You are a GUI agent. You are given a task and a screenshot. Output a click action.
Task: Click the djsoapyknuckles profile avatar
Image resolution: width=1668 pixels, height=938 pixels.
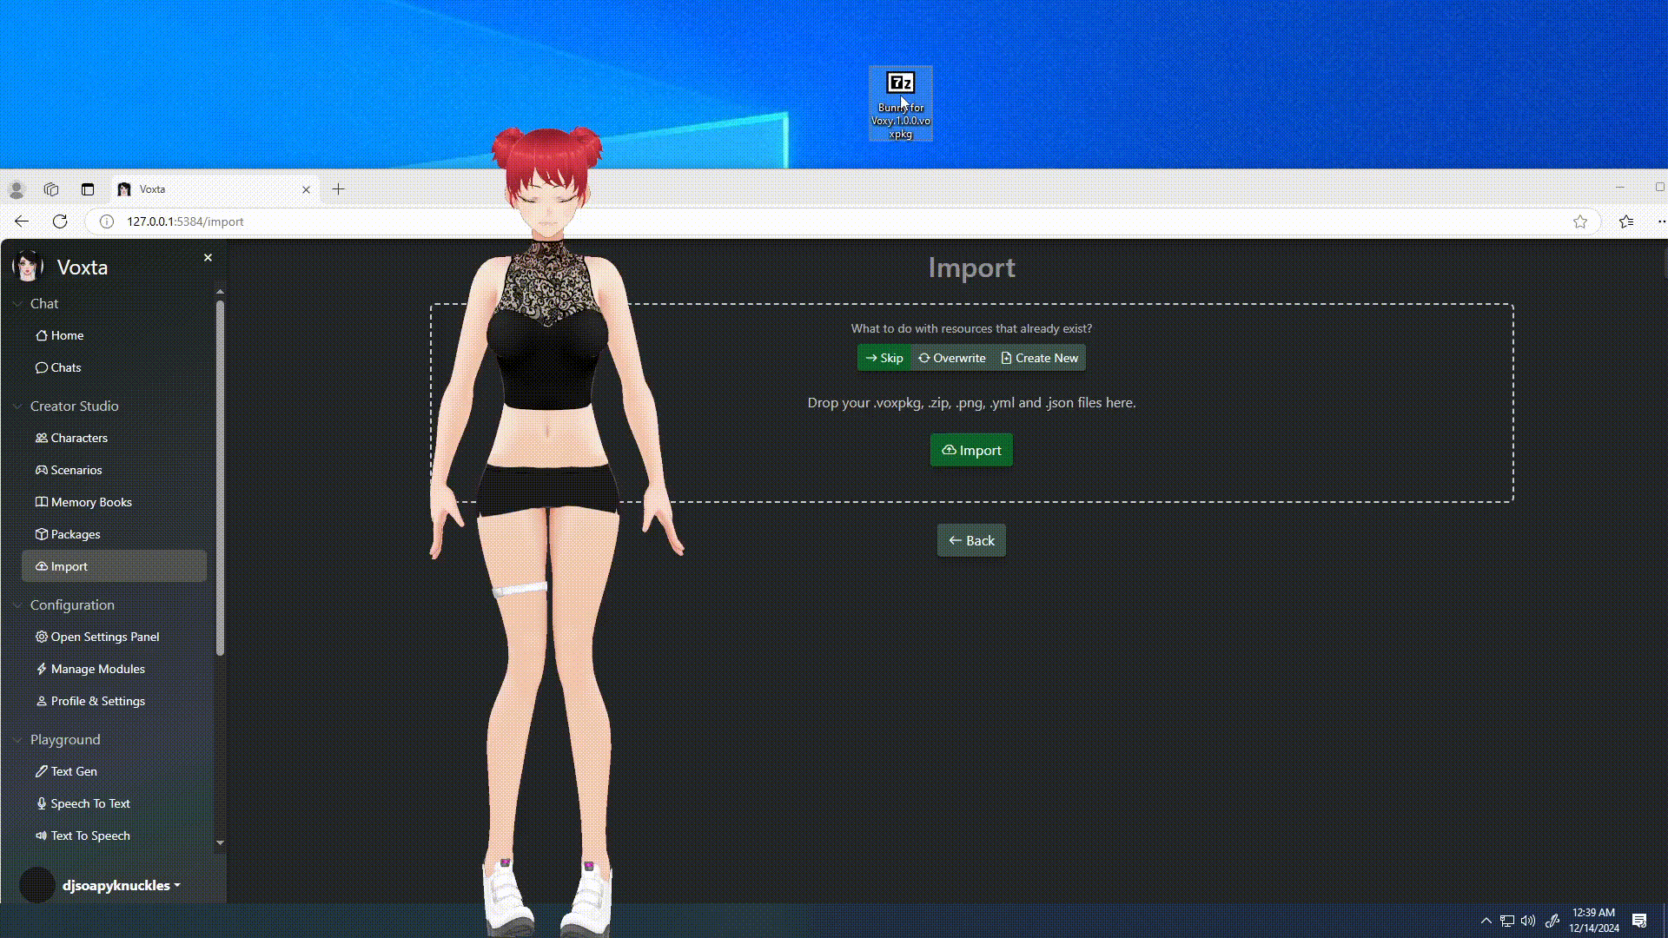coord(37,885)
